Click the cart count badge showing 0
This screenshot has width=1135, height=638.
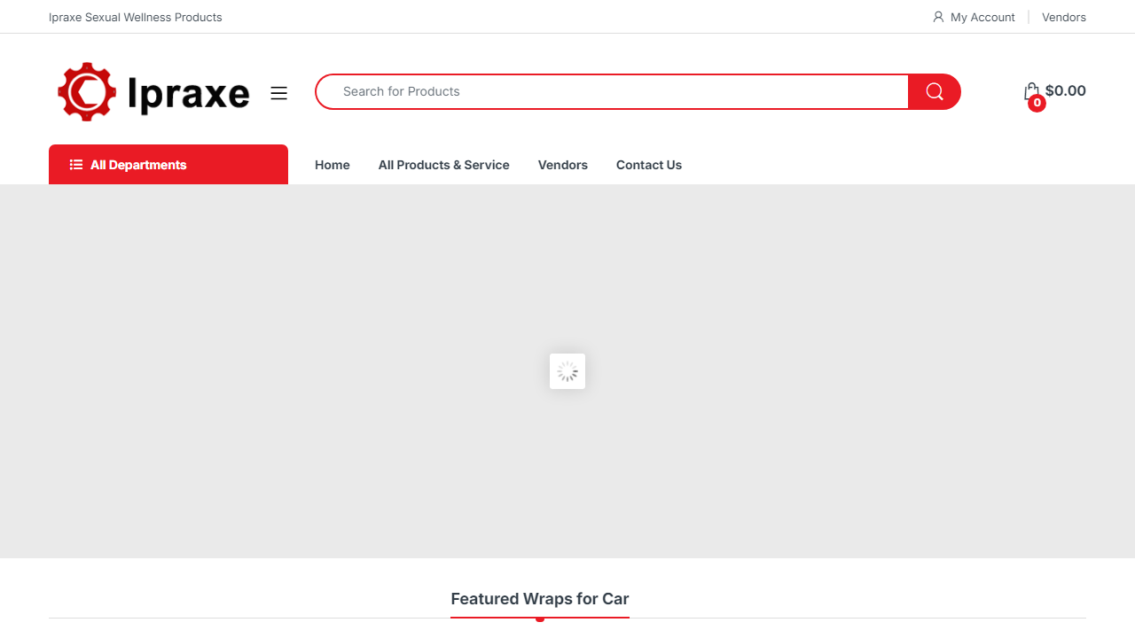click(x=1037, y=103)
